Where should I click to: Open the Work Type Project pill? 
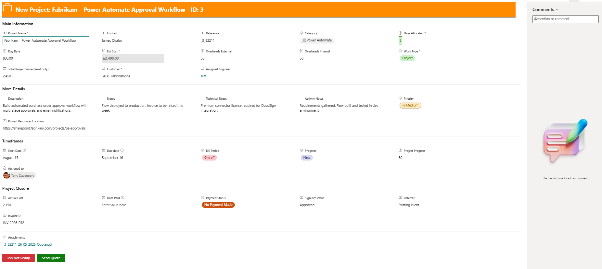tap(407, 58)
